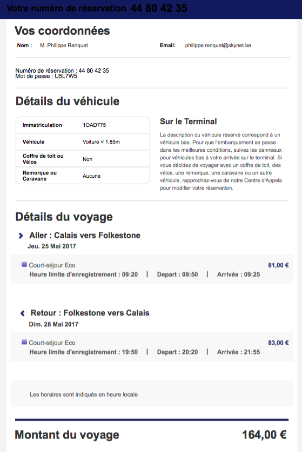This screenshot has height=452, width=302.
Task: Click the Retour : Folkestone vers Calais heading
Action: click(x=90, y=313)
